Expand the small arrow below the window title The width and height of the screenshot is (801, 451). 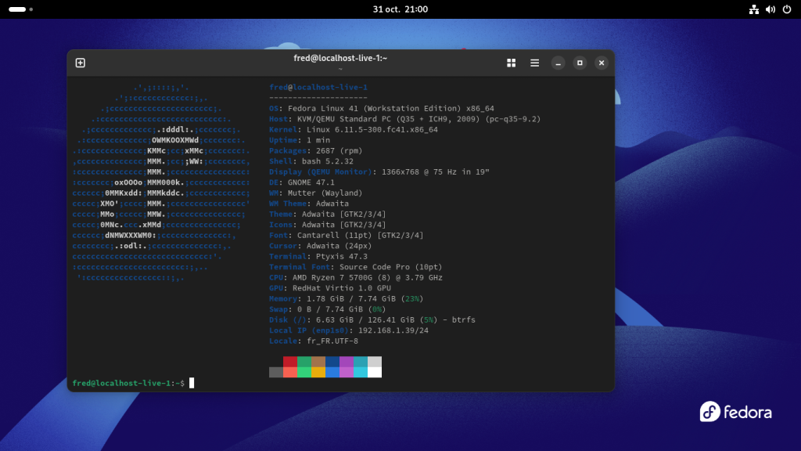point(340,69)
